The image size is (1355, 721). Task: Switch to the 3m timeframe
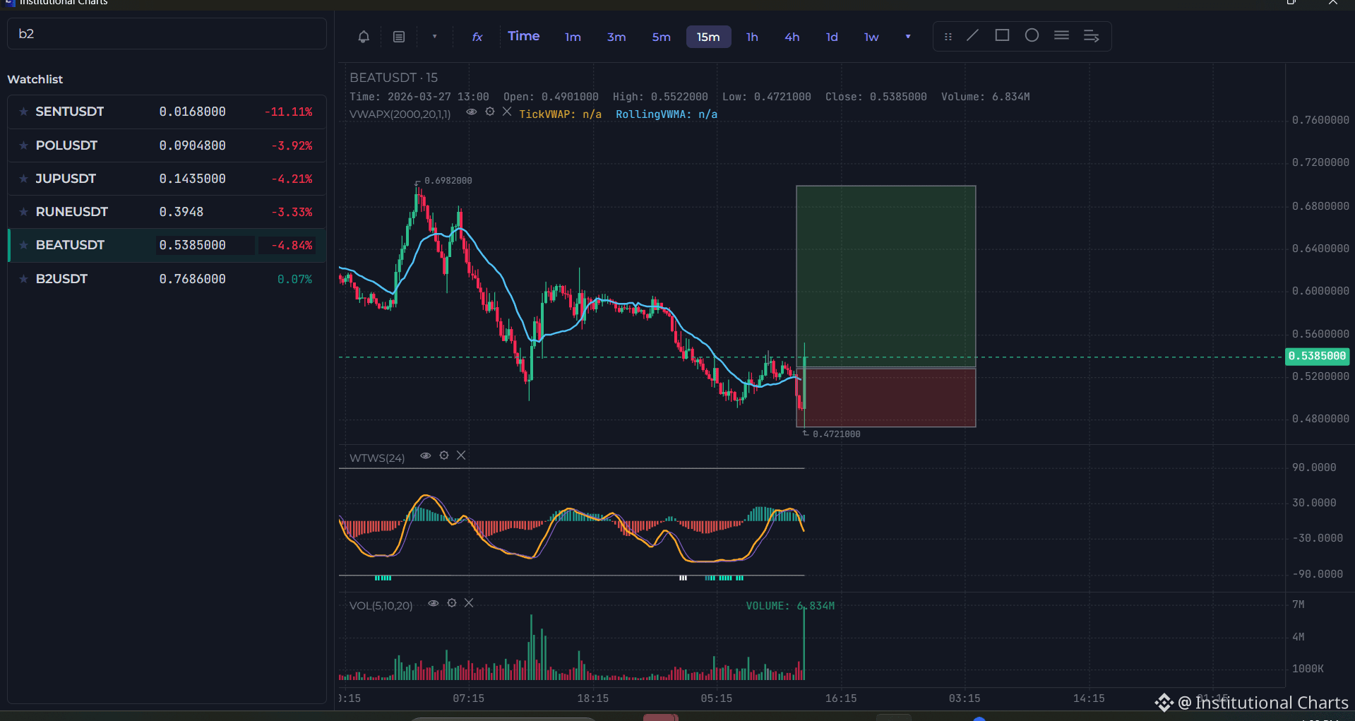pos(616,37)
